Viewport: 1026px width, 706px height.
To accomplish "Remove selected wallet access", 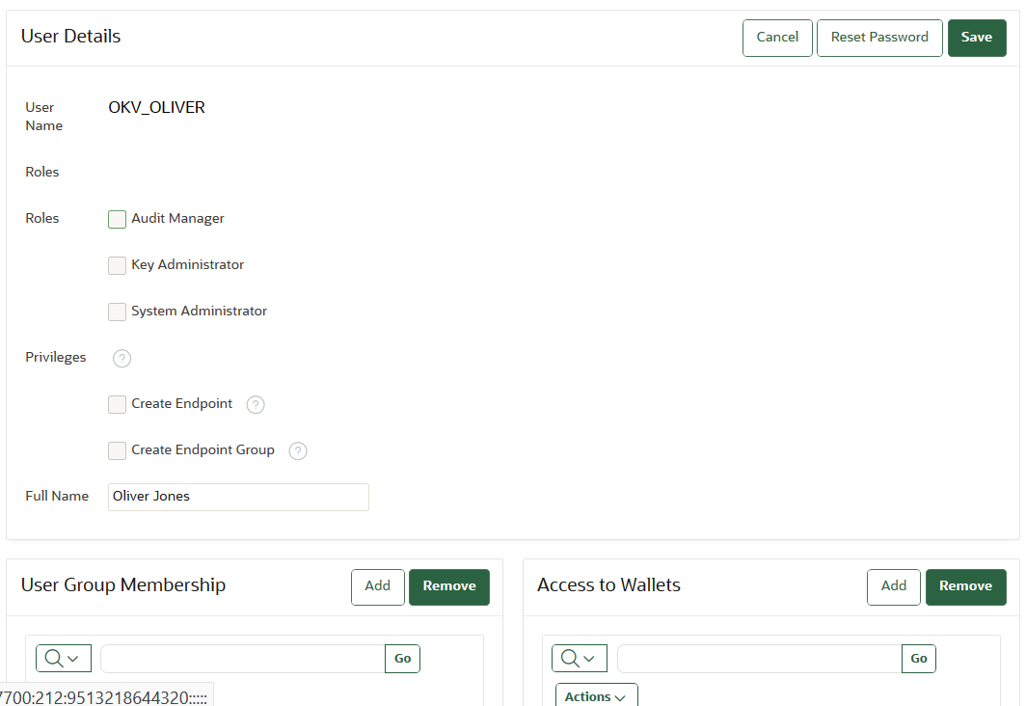I will 966,587.
